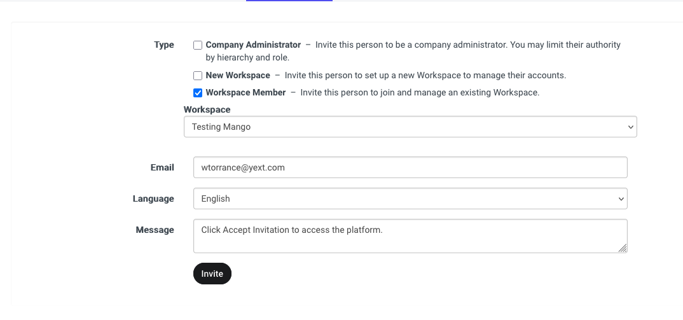Uncheck the Workspace Member checkbox
The width and height of the screenshot is (683, 320).
tap(198, 93)
